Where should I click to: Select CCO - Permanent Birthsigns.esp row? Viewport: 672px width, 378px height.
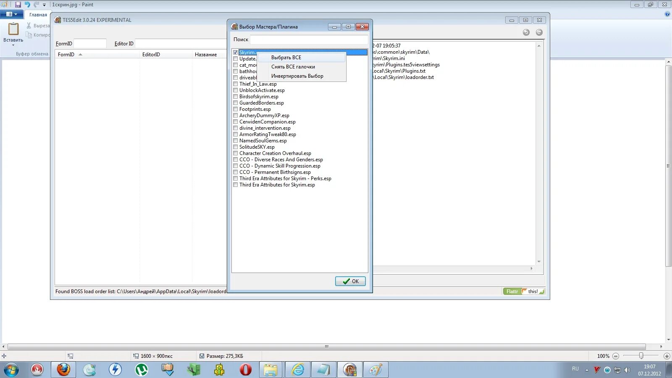275,172
